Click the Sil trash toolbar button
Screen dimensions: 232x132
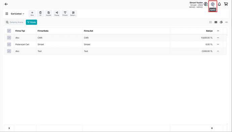pyautogui.click(x=40, y=14)
